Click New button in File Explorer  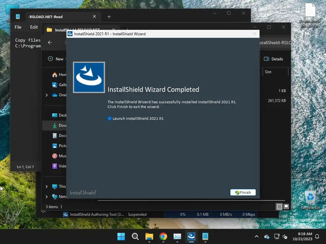pyautogui.click(x=57, y=59)
